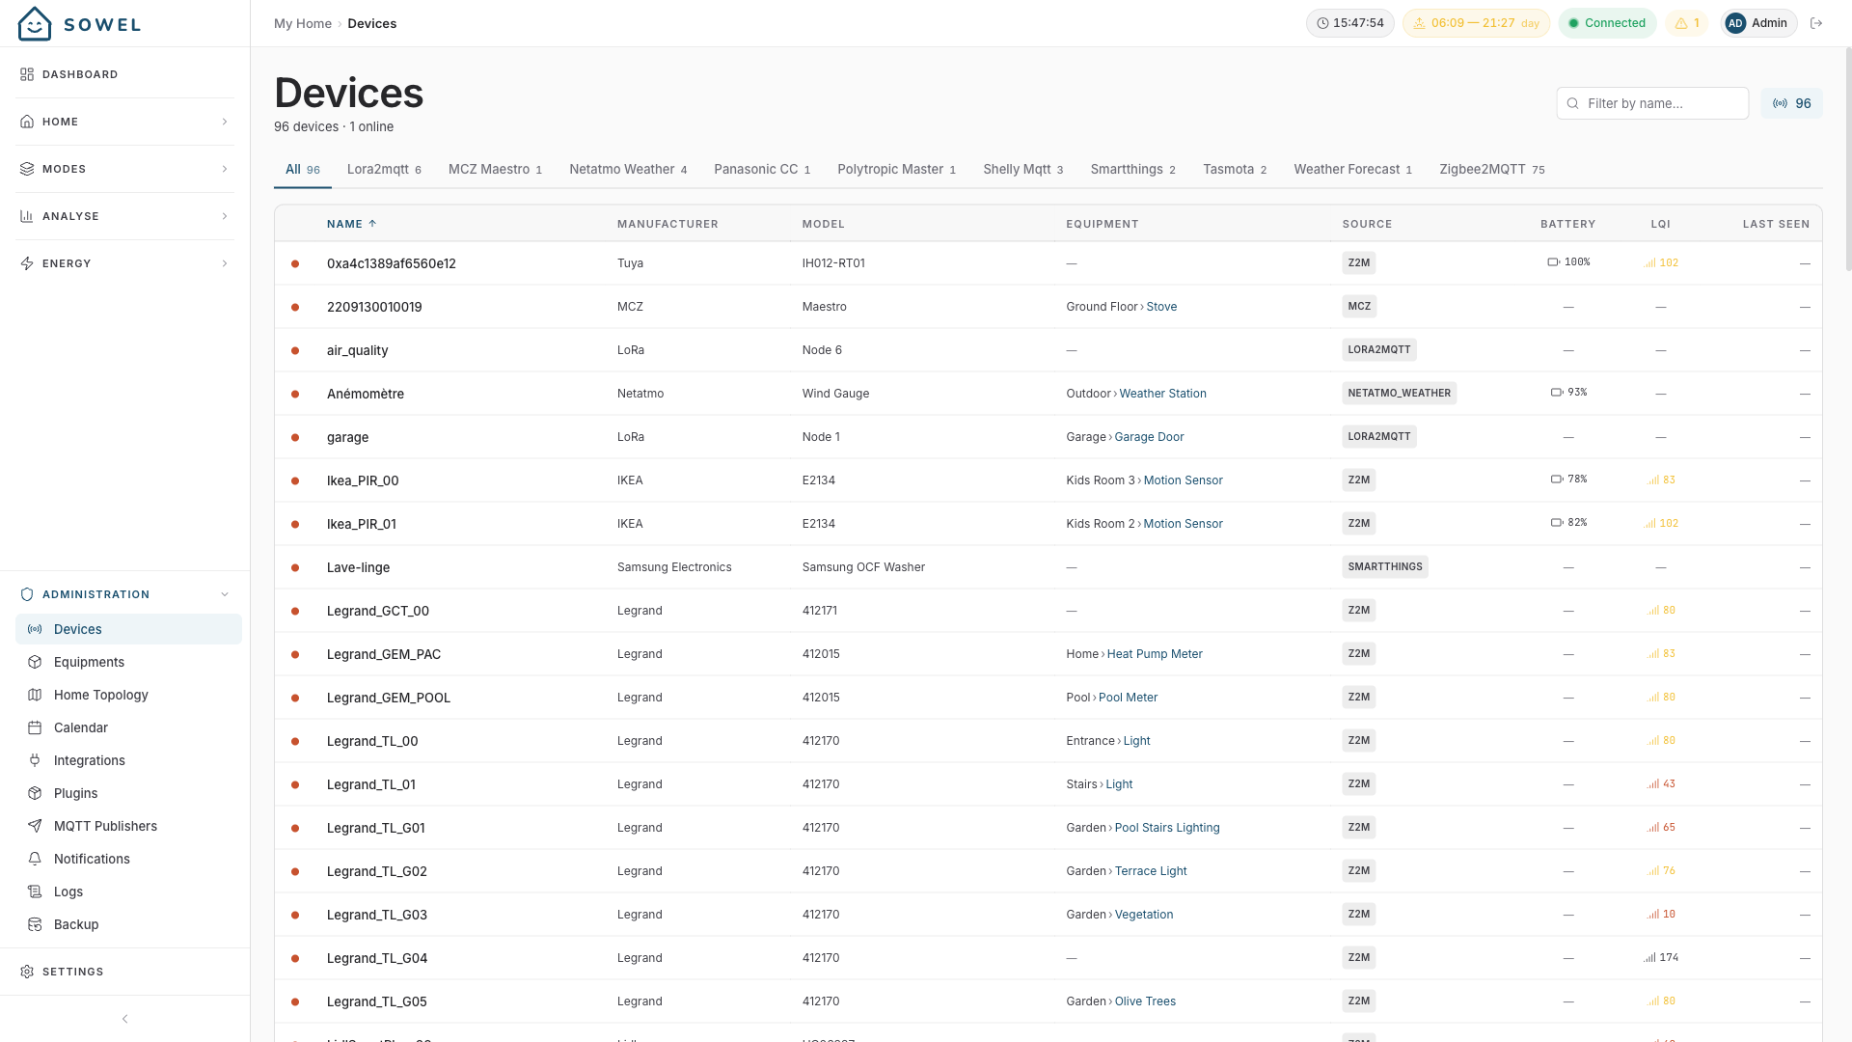
Task: Switch to the Smartthings tab
Action: [1132, 169]
